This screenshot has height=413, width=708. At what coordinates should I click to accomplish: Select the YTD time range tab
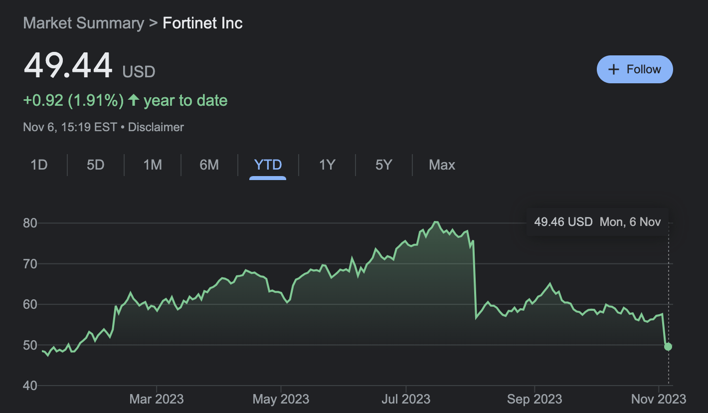268,165
